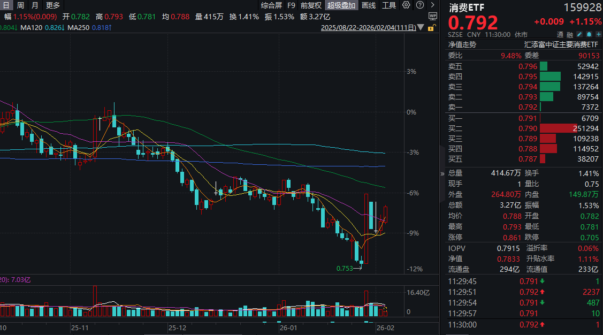Click the 通 marker next to the quote

560,34
